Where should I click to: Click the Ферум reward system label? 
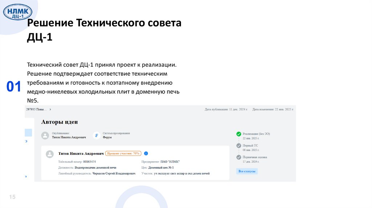pyautogui.click(x=107, y=137)
